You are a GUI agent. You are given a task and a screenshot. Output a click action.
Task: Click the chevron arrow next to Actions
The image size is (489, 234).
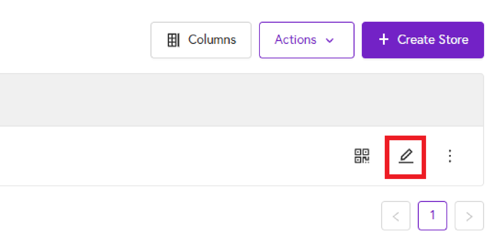click(330, 40)
